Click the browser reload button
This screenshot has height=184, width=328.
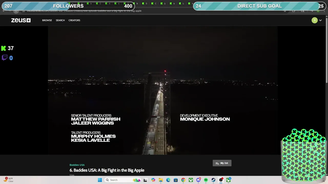tap(16, 11)
